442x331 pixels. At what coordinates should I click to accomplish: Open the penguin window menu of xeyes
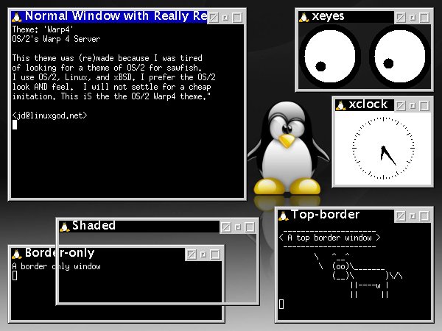[x=304, y=17]
